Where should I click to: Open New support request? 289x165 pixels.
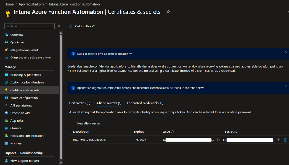(x=25, y=161)
